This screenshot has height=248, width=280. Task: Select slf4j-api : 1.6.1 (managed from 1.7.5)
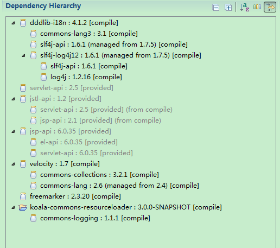(x=114, y=44)
